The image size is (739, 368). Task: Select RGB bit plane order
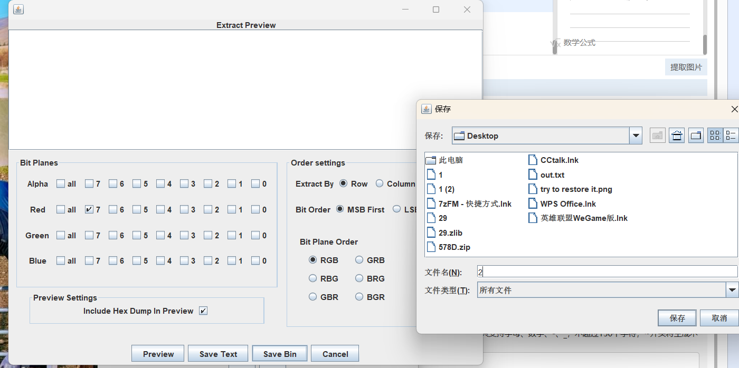pyautogui.click(x=313, y=260)
